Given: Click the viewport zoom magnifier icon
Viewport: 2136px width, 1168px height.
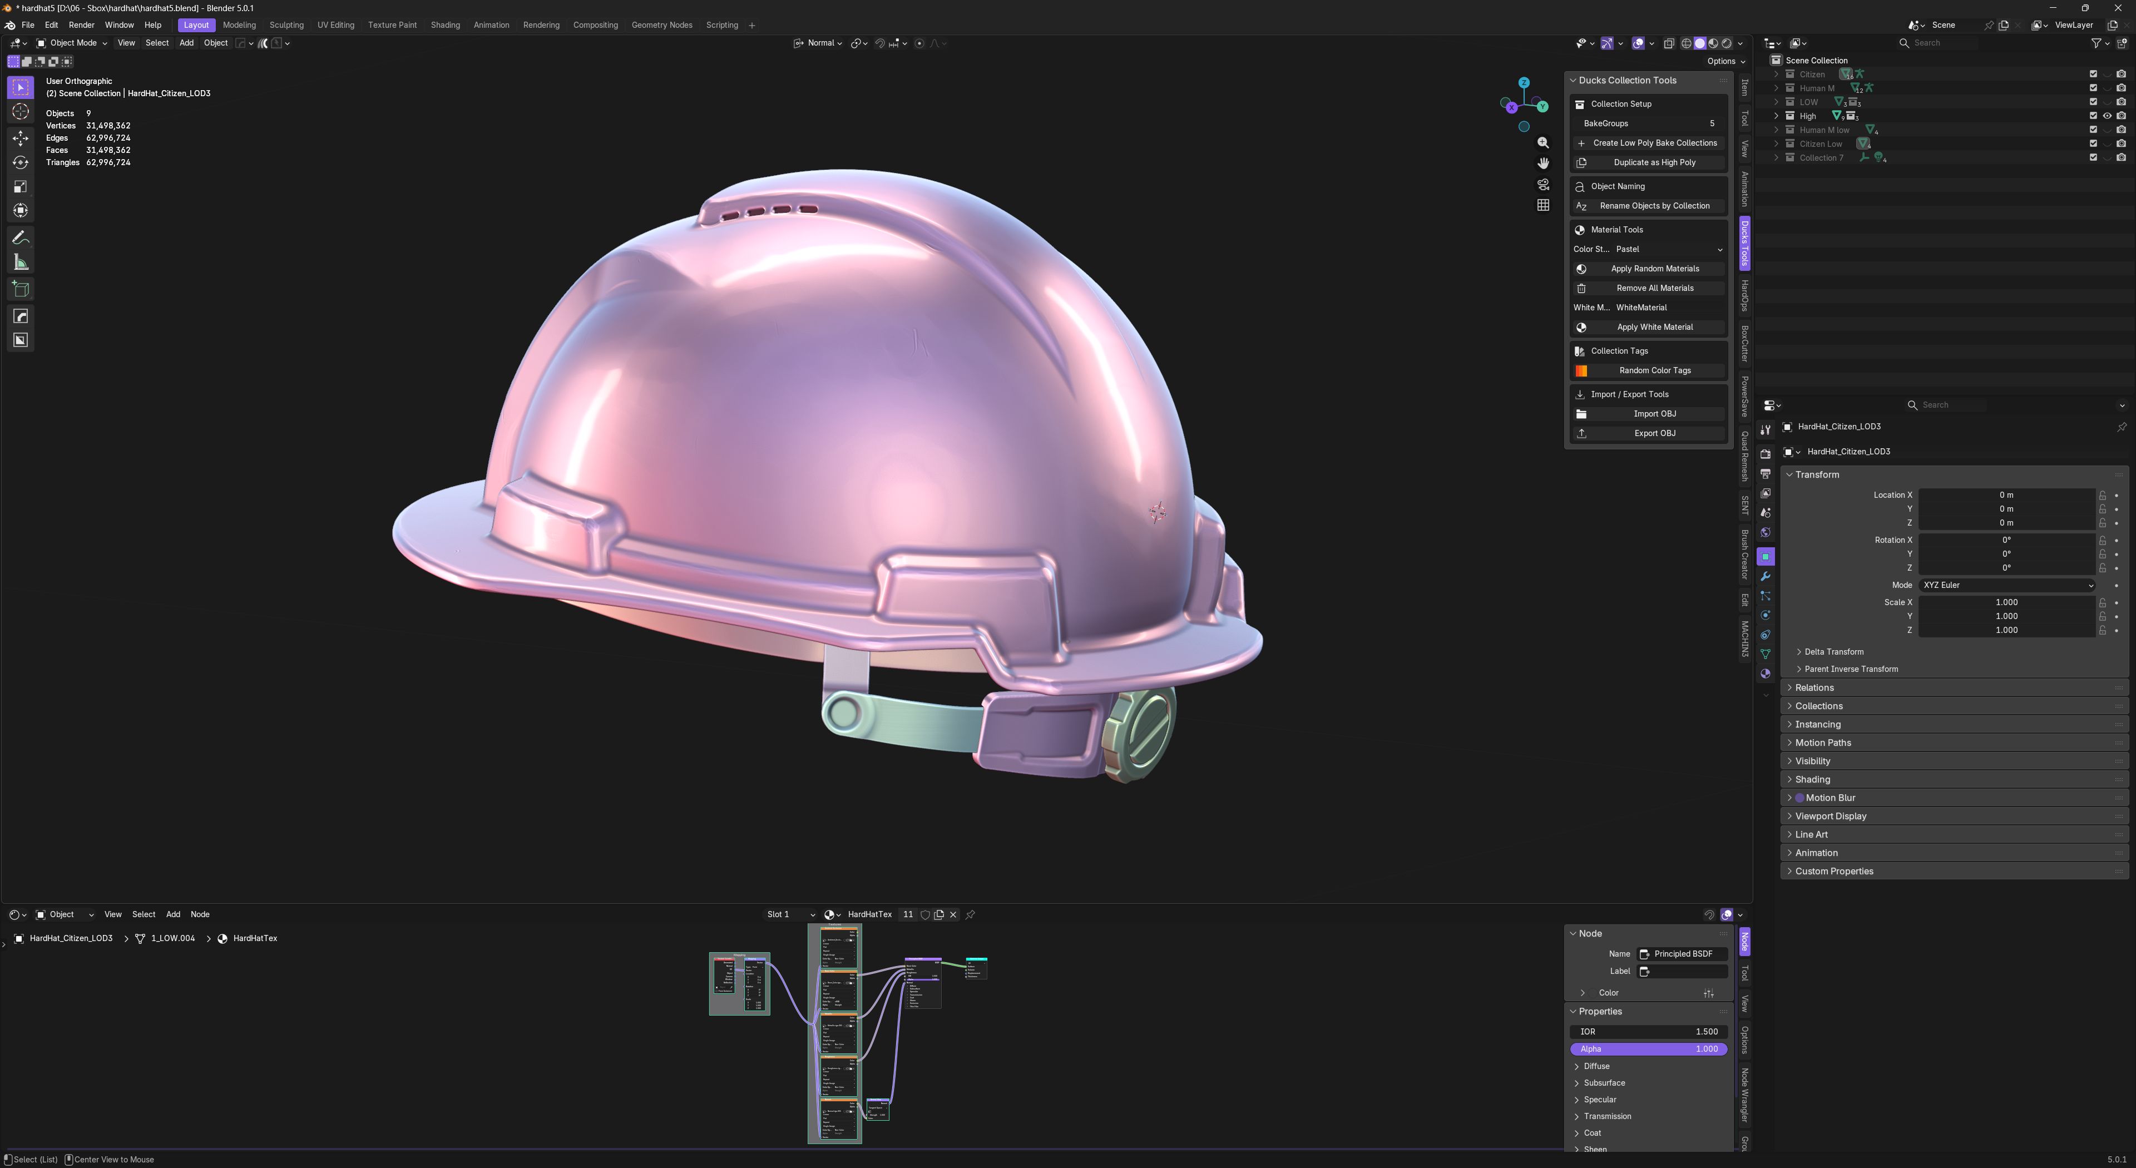Looking at the screenshot, I should pyautogui.click(x=1542, y=142).
